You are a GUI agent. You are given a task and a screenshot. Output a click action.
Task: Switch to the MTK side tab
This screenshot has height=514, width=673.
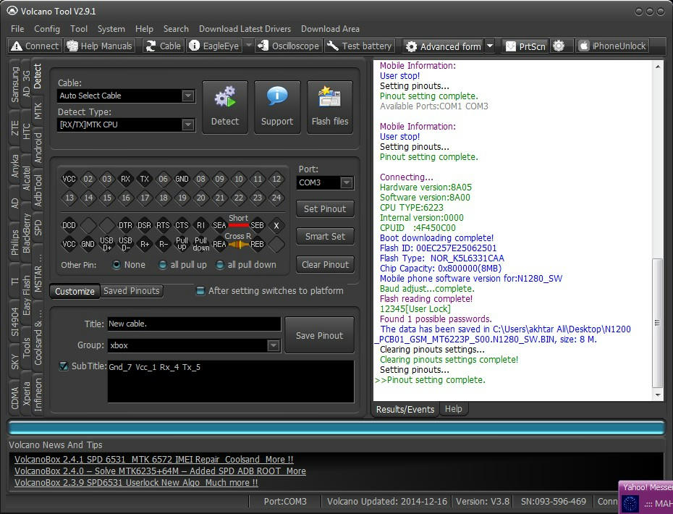pyautogui.click(x=38, y=111)
